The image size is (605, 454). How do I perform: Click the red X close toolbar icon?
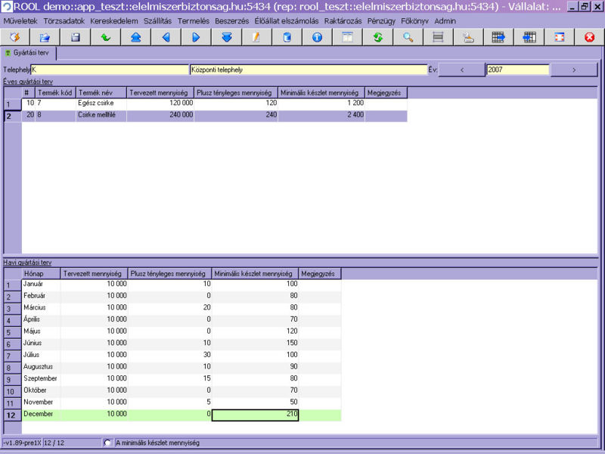tap(589, 37)
